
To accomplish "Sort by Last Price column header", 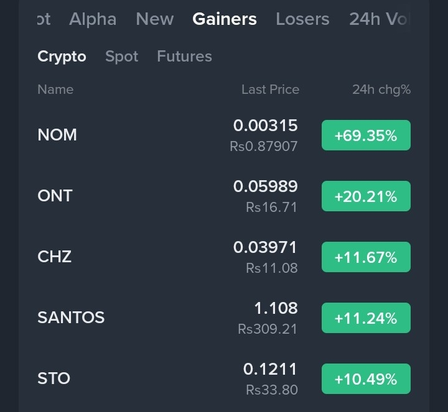I will (270, 89).
